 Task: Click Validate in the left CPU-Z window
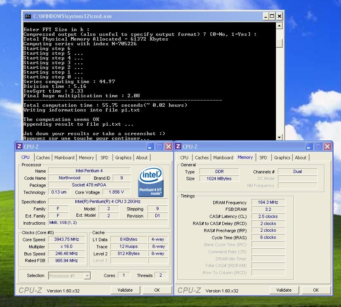125,290
